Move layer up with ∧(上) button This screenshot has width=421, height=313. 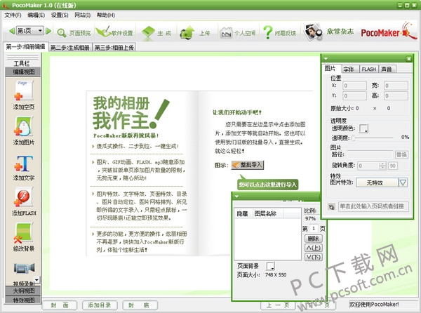[314, 248]
